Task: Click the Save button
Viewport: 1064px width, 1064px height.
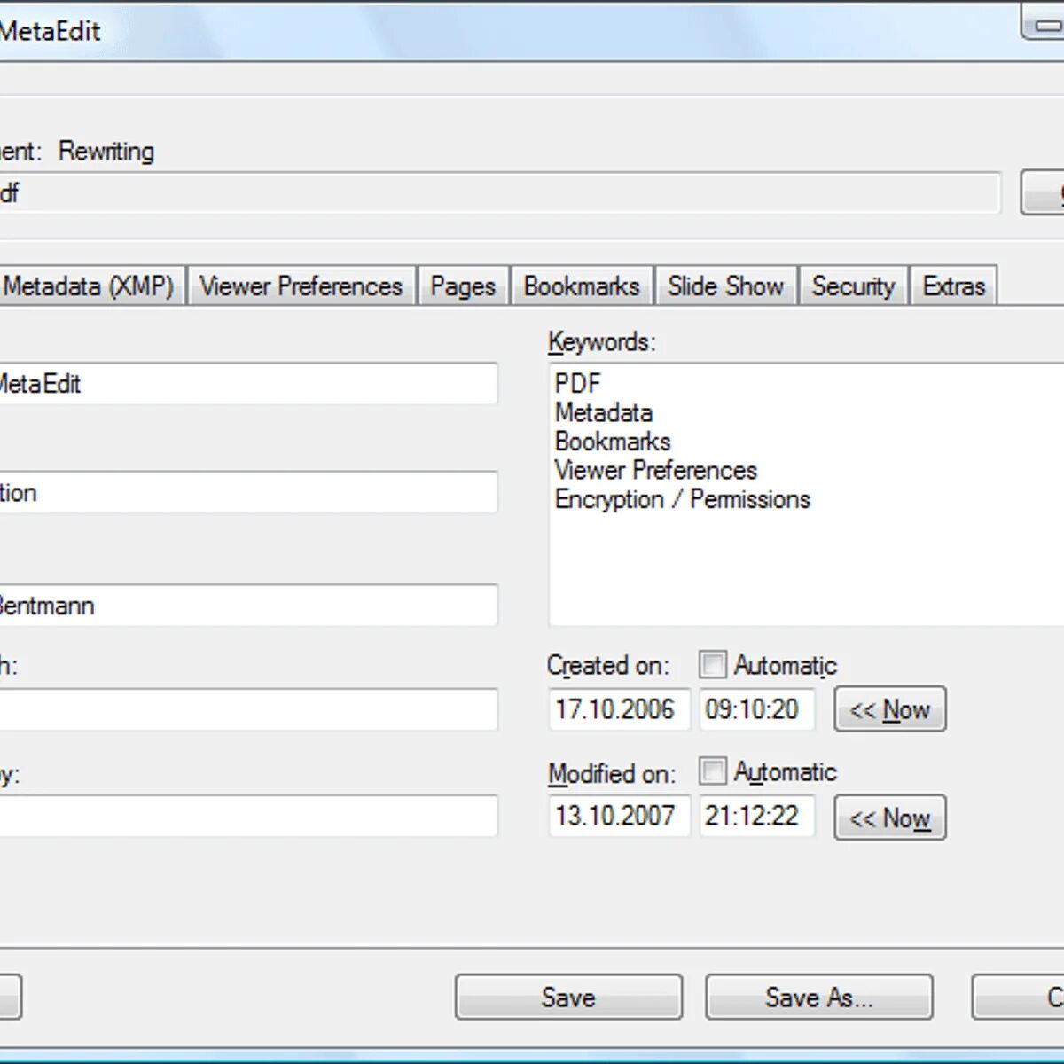Action: 568,997
